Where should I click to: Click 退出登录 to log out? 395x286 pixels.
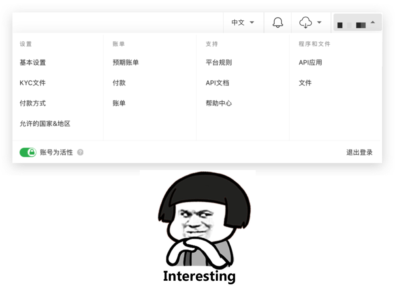359,152
